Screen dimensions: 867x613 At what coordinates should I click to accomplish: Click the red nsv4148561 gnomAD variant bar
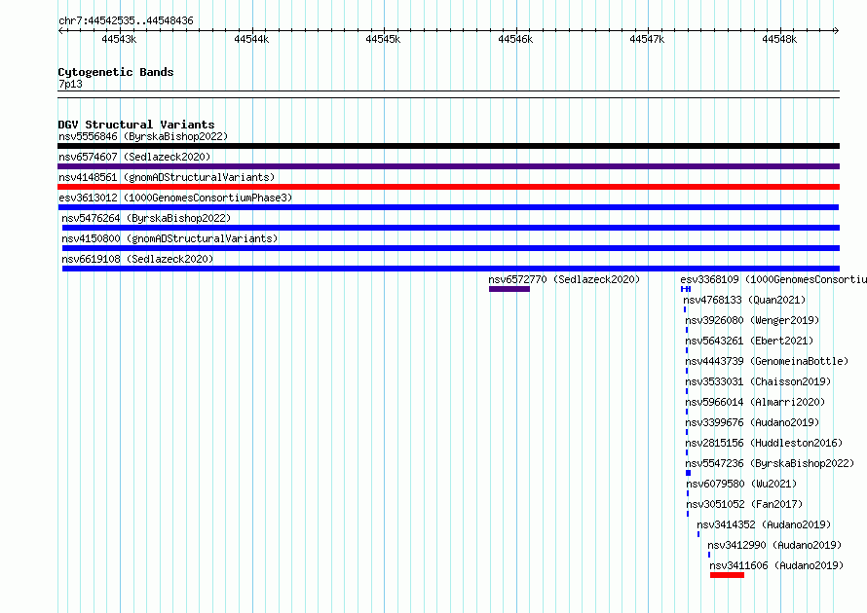(448, 187)
